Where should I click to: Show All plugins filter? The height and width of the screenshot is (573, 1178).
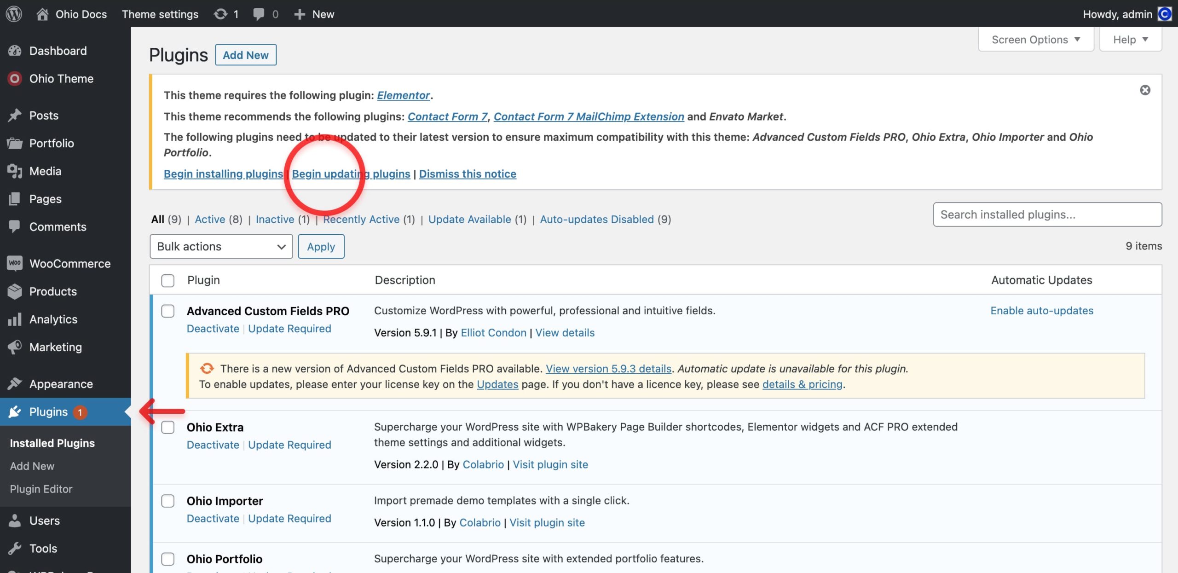(158, 219)
